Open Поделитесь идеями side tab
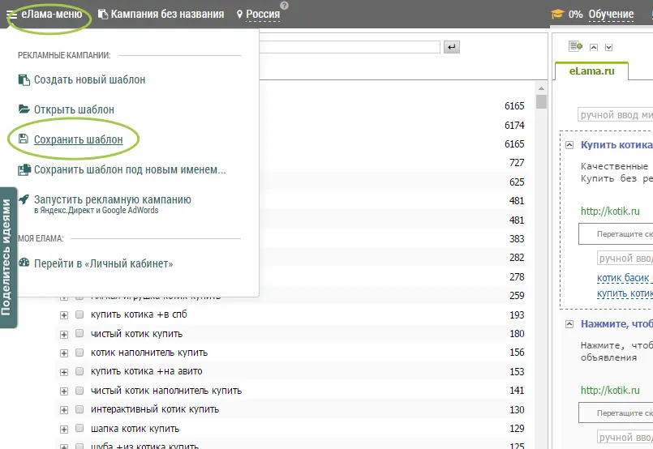Viewport: 653px width, 449px height. point(7,257)
